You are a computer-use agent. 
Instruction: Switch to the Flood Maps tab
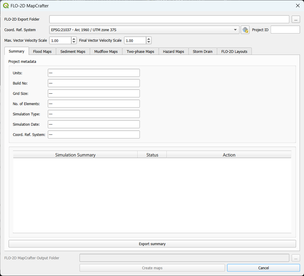click(x=42, y=51)
